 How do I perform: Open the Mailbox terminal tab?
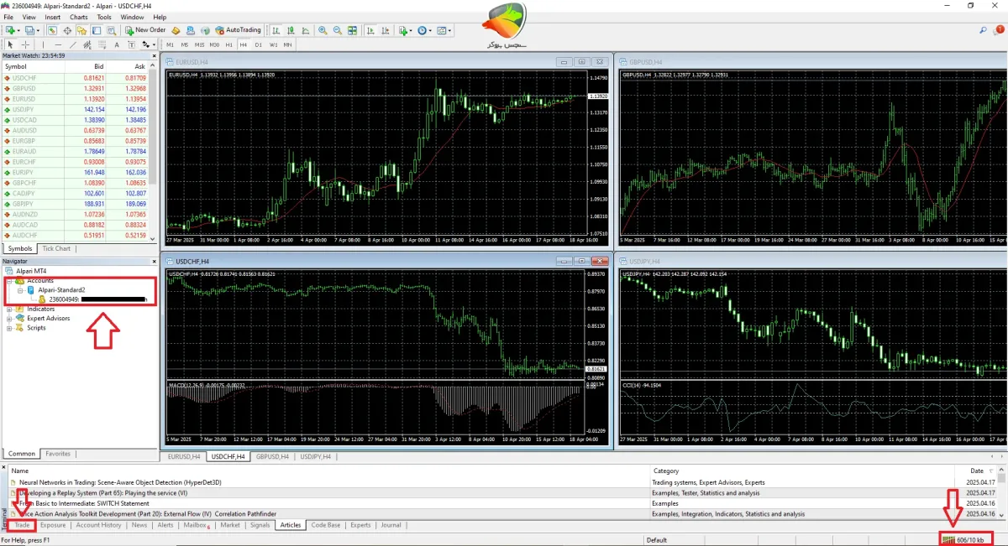(x=196, y=525)
